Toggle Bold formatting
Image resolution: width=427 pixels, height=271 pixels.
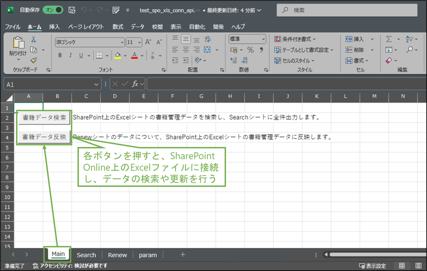pyautogui.click(x=60, y=55)
